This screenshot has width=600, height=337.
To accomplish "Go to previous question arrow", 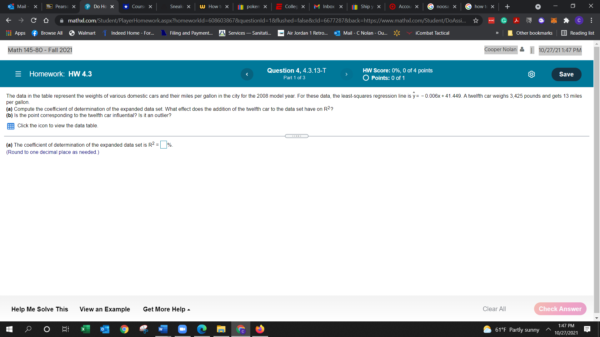I will pos(247,74).
